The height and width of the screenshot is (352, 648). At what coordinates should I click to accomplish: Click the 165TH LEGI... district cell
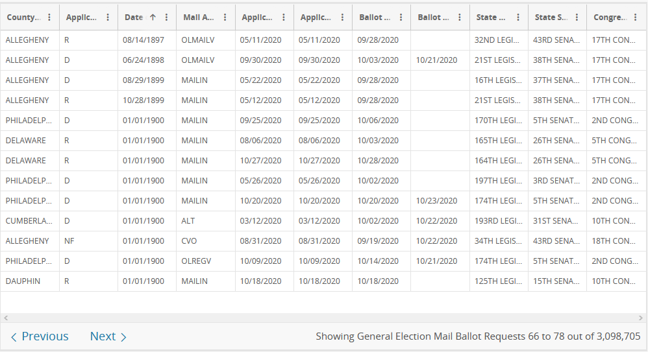(499, 140)
